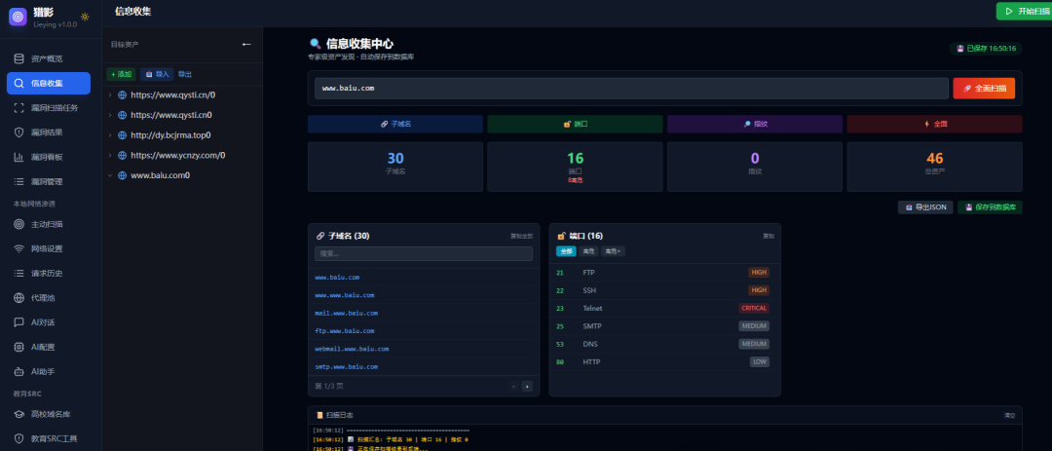Toggle the sun theme switch icon
This screenshot has width=1052, height=451.
[85, 17]
